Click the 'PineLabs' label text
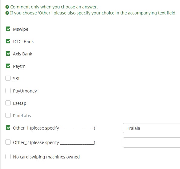The image size is (180, 169). click(22, 116)
